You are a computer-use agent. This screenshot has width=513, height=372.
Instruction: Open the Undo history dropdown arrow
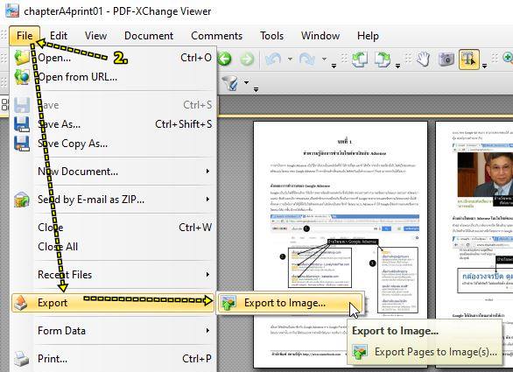pos(290,60)
